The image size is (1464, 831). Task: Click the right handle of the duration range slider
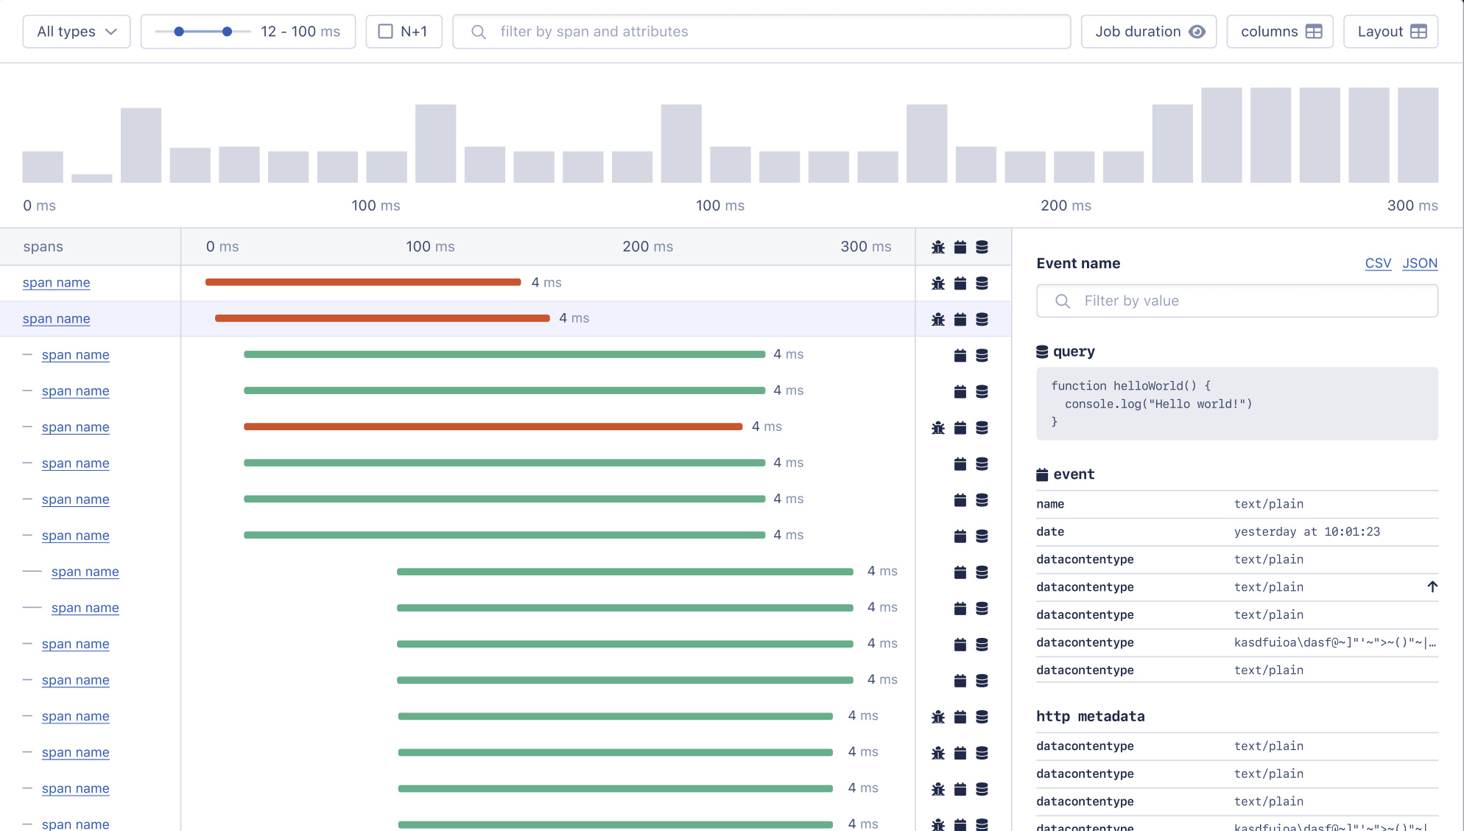coord(227,32)
